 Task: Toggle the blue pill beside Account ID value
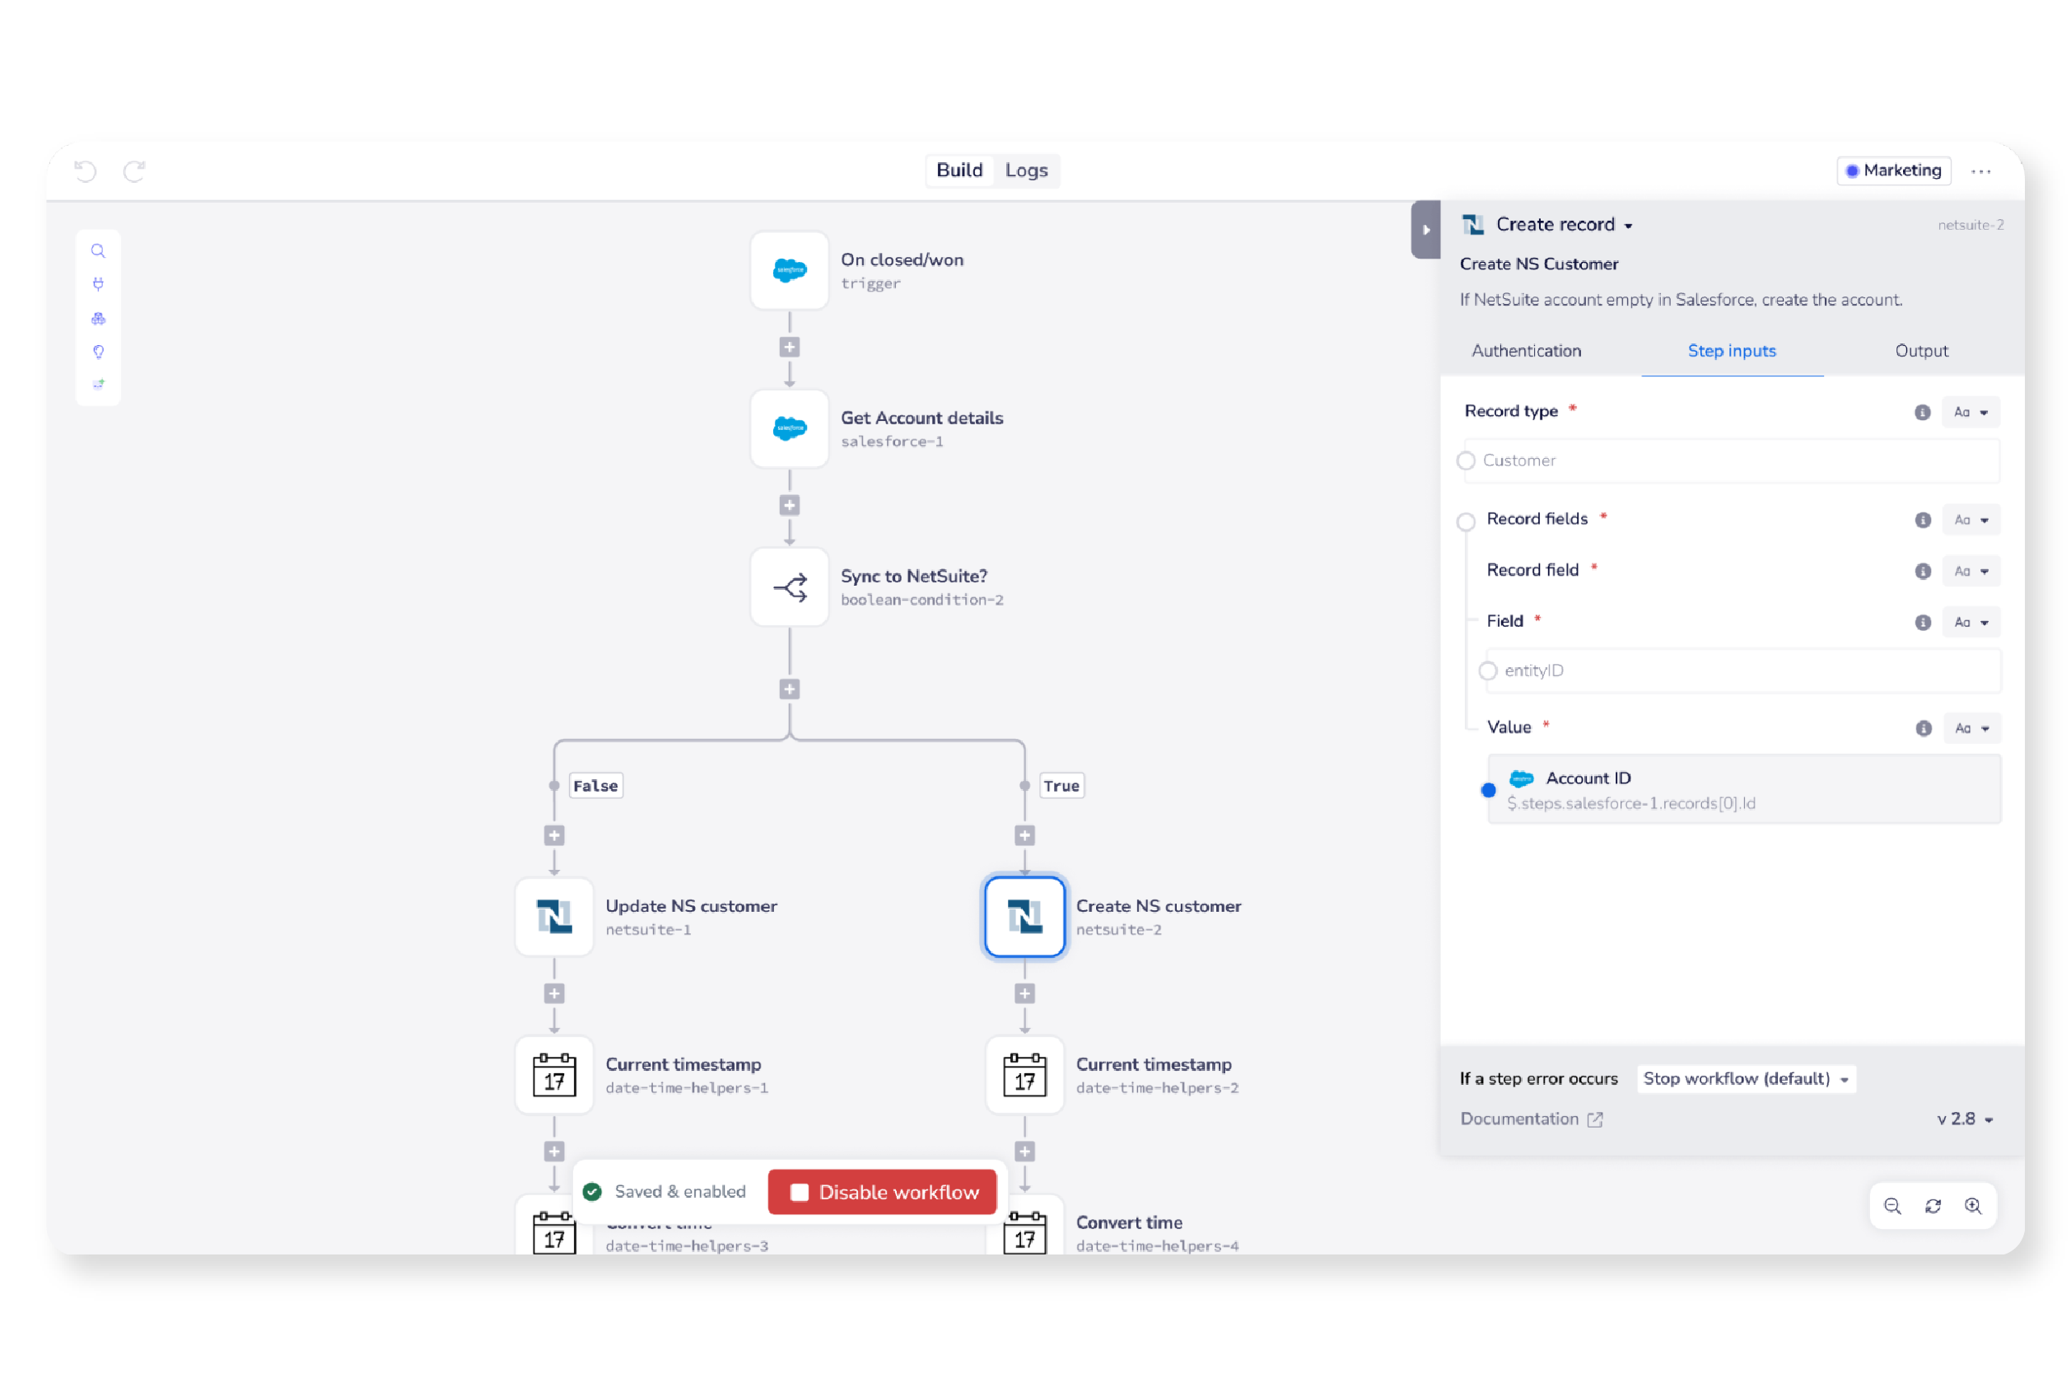pos(1489,789)
